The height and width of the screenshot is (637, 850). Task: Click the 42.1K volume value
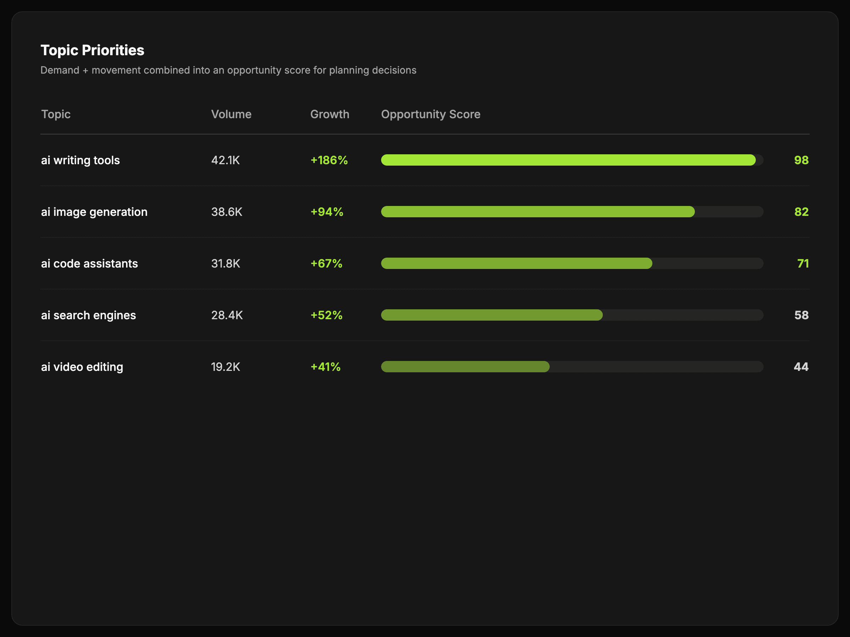coord(225,160)
